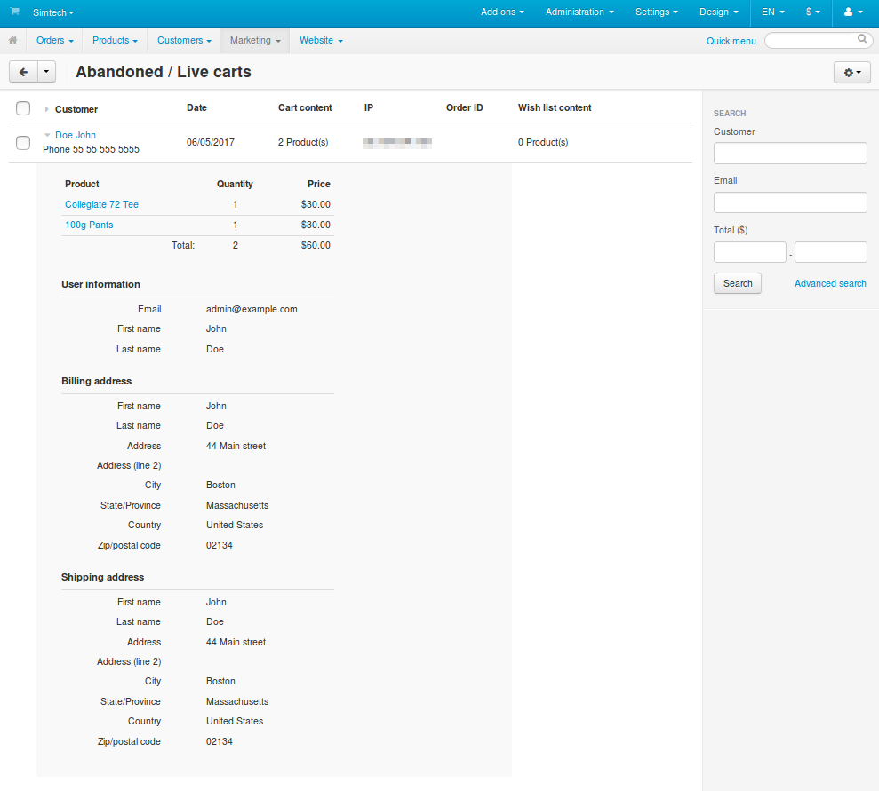Open the 100g Pants product link
The width and height of the screenshot is (879, 791).
coord(89,225)
